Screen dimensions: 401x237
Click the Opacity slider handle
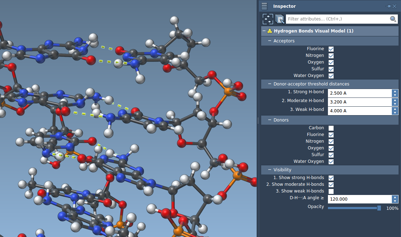click(379, 208)
